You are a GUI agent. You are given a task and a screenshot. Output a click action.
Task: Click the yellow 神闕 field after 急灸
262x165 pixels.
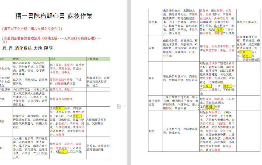210,106
